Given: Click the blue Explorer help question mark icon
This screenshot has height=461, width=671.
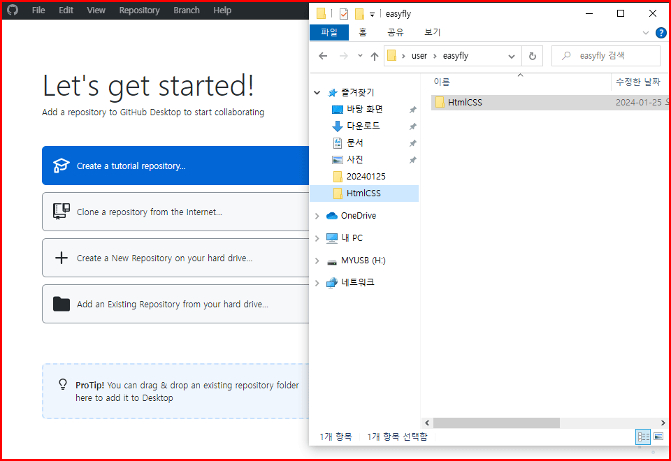Looking at the screenshot, I should 661,33.
